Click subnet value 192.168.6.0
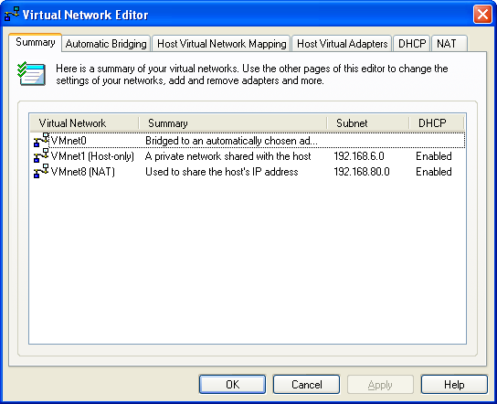The image size is (497, 404). (x=359, y=156)
